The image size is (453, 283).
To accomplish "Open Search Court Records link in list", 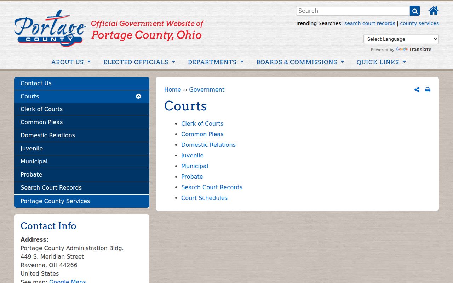I will [212, 187].
